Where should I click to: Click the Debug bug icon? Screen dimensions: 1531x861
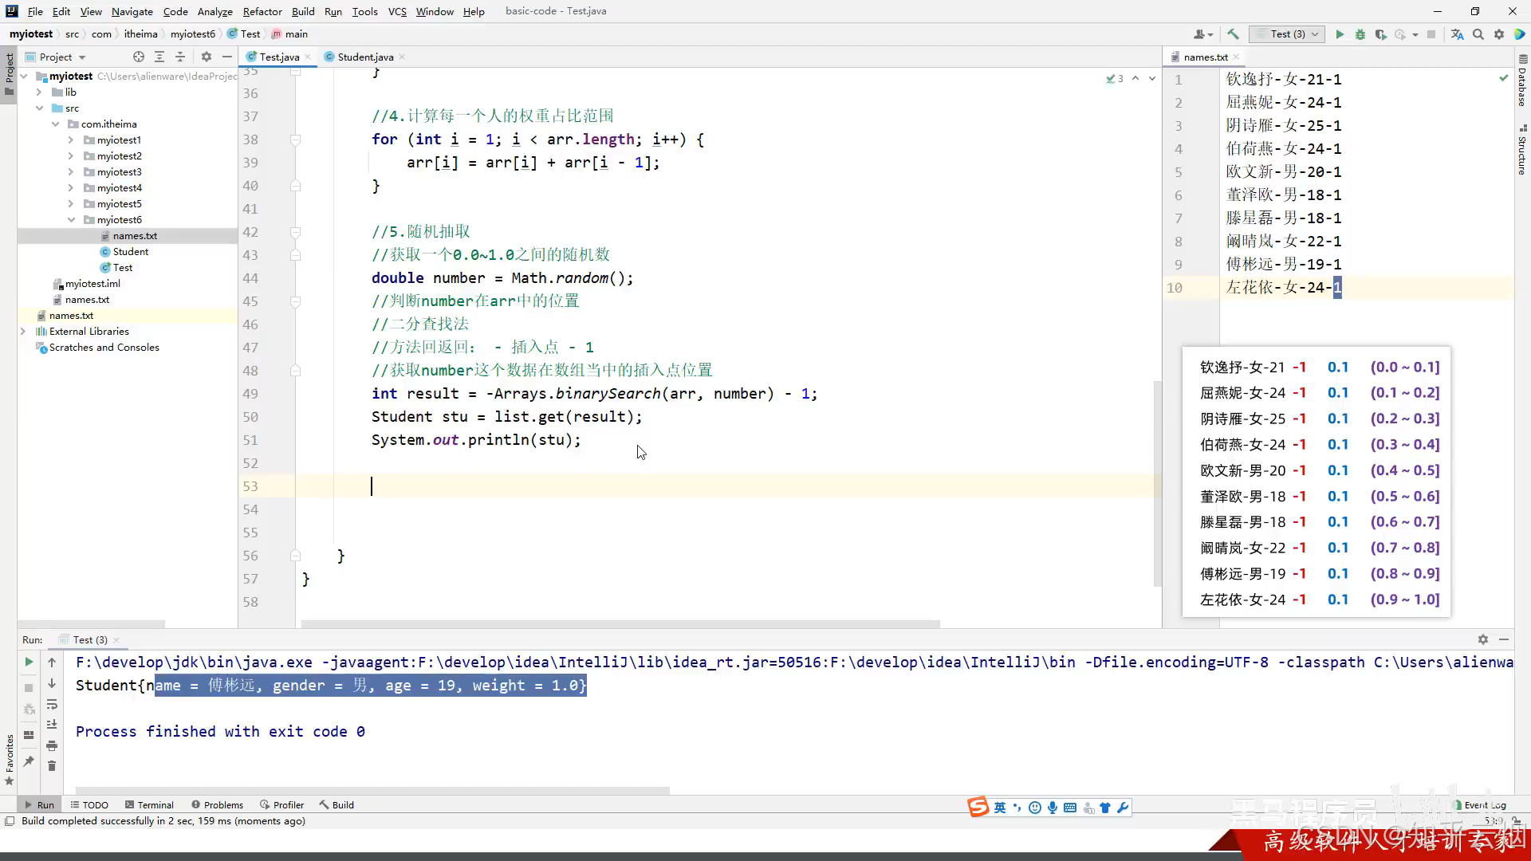pos(1360,34)
